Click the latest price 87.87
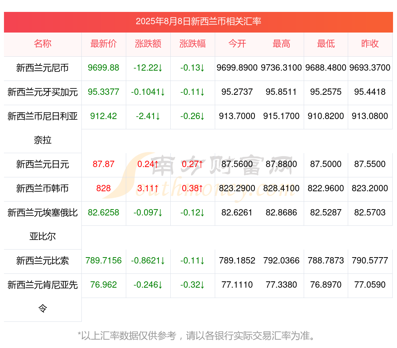This screenshot has width=397, height=348. 103,164
